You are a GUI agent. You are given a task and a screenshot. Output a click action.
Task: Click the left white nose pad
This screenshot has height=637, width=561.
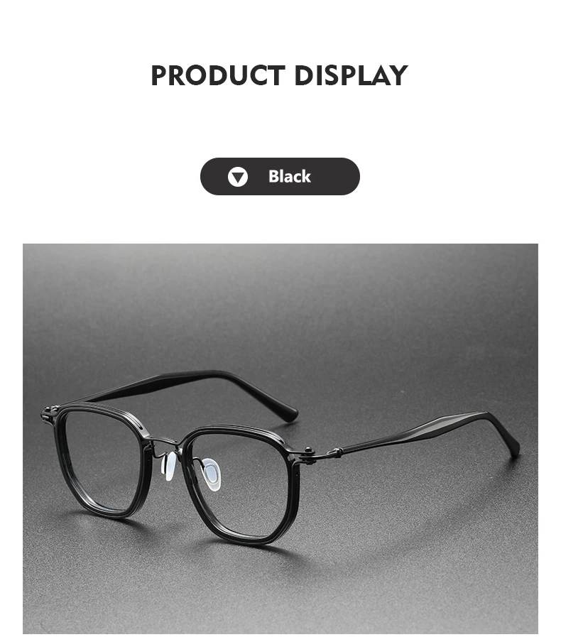168,467
